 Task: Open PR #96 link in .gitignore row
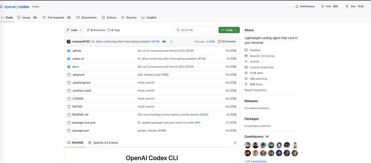[165, 75]
